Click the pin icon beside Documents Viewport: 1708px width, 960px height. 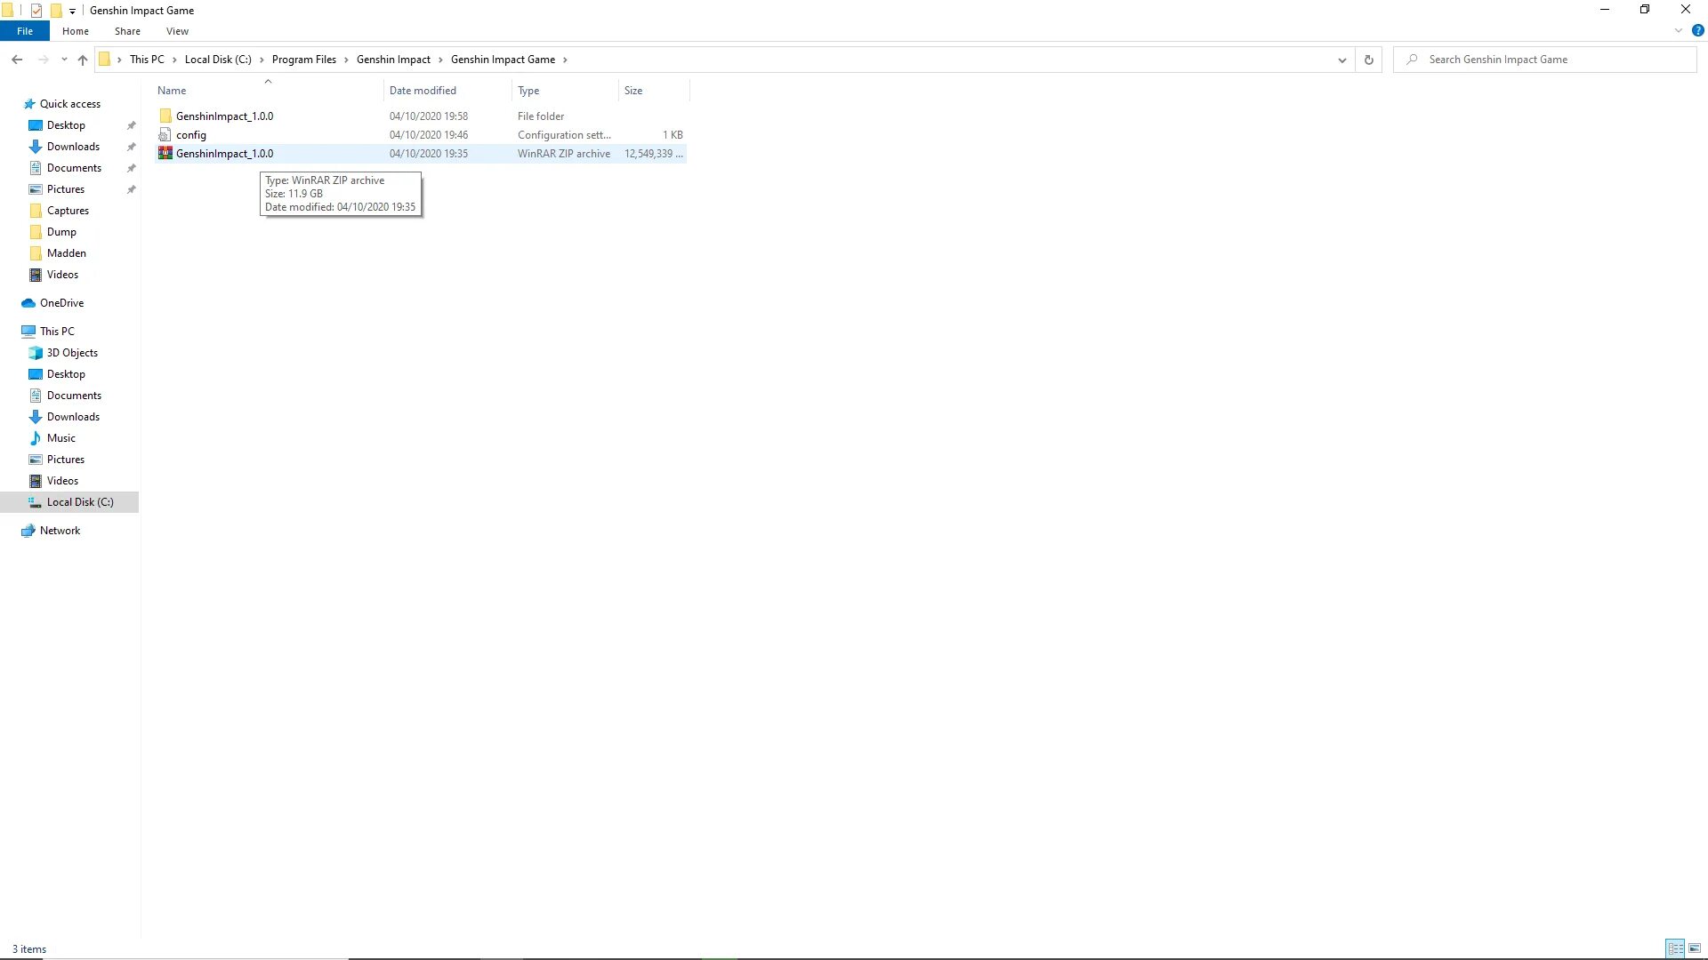point(132,168)
